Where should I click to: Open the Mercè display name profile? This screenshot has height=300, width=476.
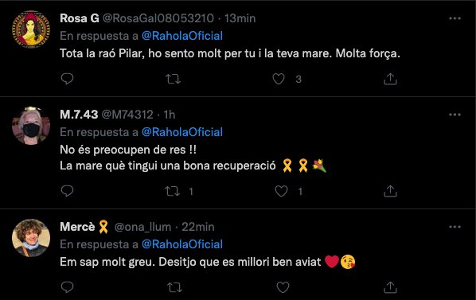77,227
